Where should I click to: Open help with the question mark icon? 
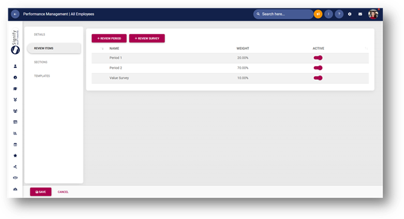[339, 14]
